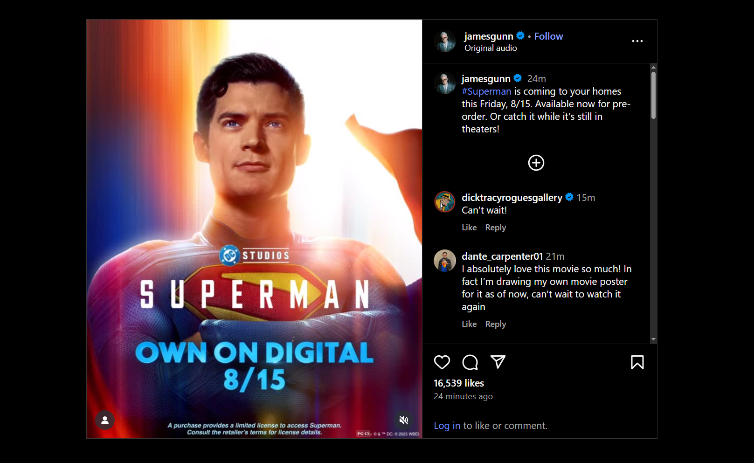View the 16,539 likes list

pos(459,383)
